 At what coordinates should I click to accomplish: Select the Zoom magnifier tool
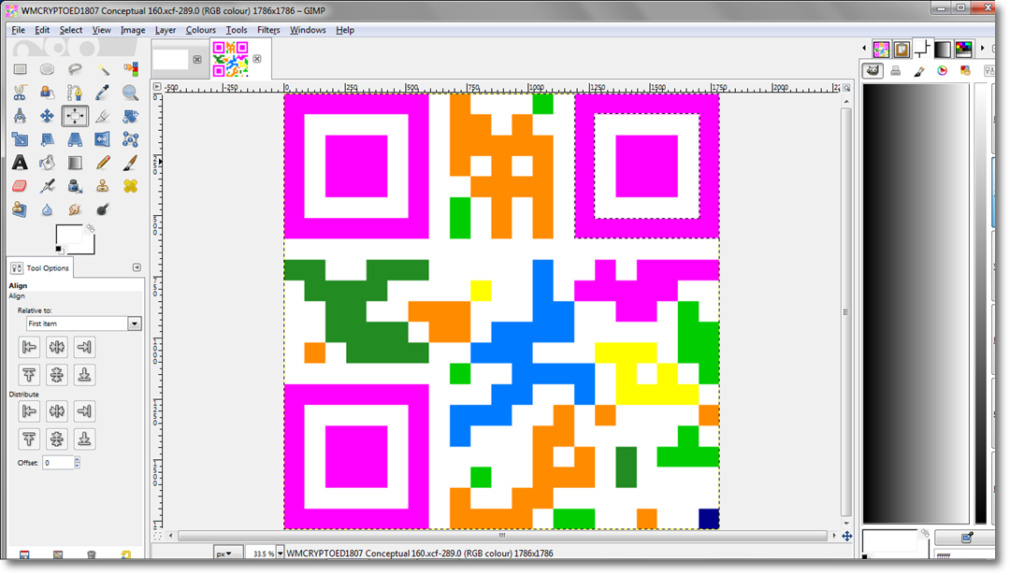pyautogui.click(x=131, y=93)
